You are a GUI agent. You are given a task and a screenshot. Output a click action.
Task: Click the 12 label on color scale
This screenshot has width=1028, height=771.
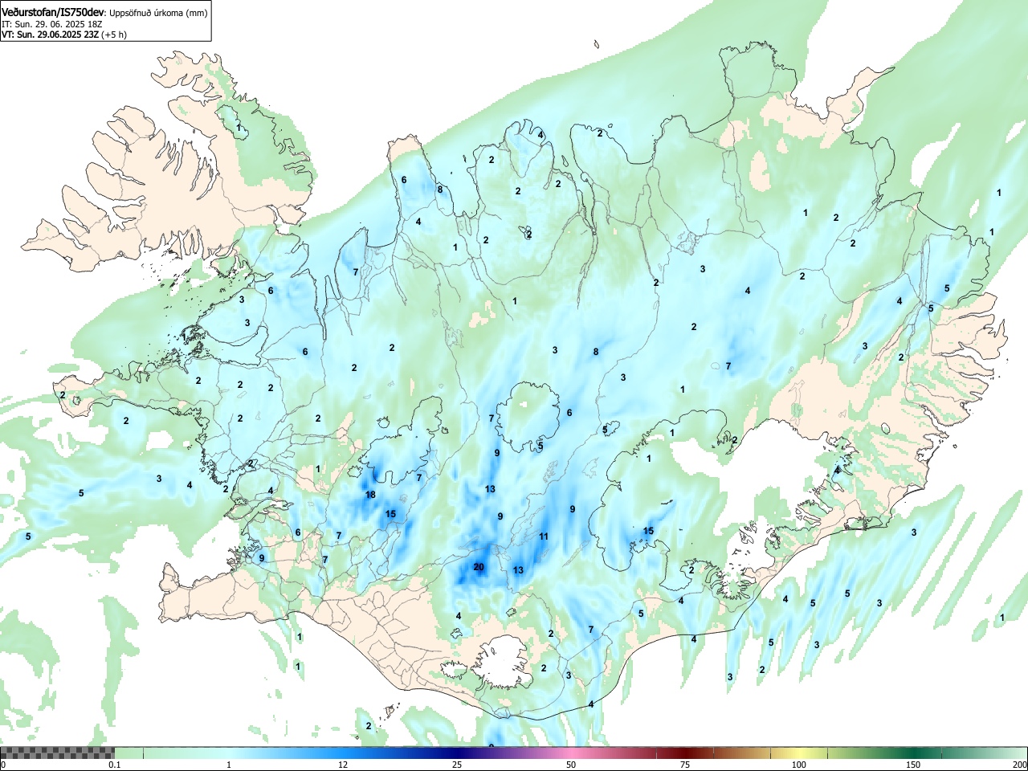click(x=343, y=765)
